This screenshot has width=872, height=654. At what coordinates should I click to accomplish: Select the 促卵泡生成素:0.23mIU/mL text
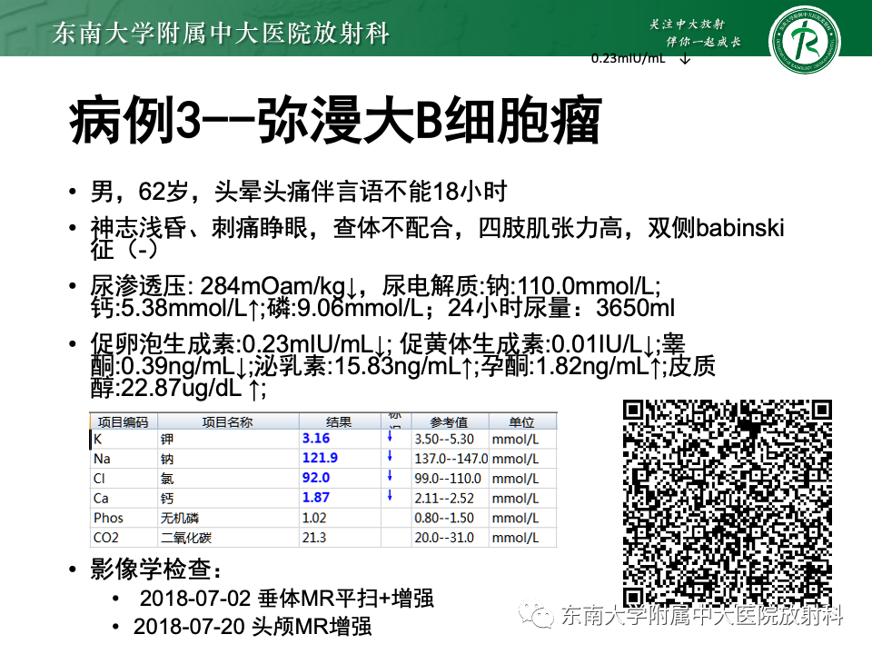click(237, 344)
